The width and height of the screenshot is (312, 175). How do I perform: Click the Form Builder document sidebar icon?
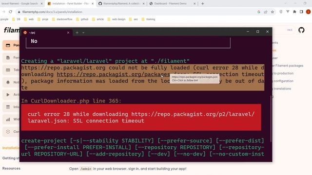8,57
